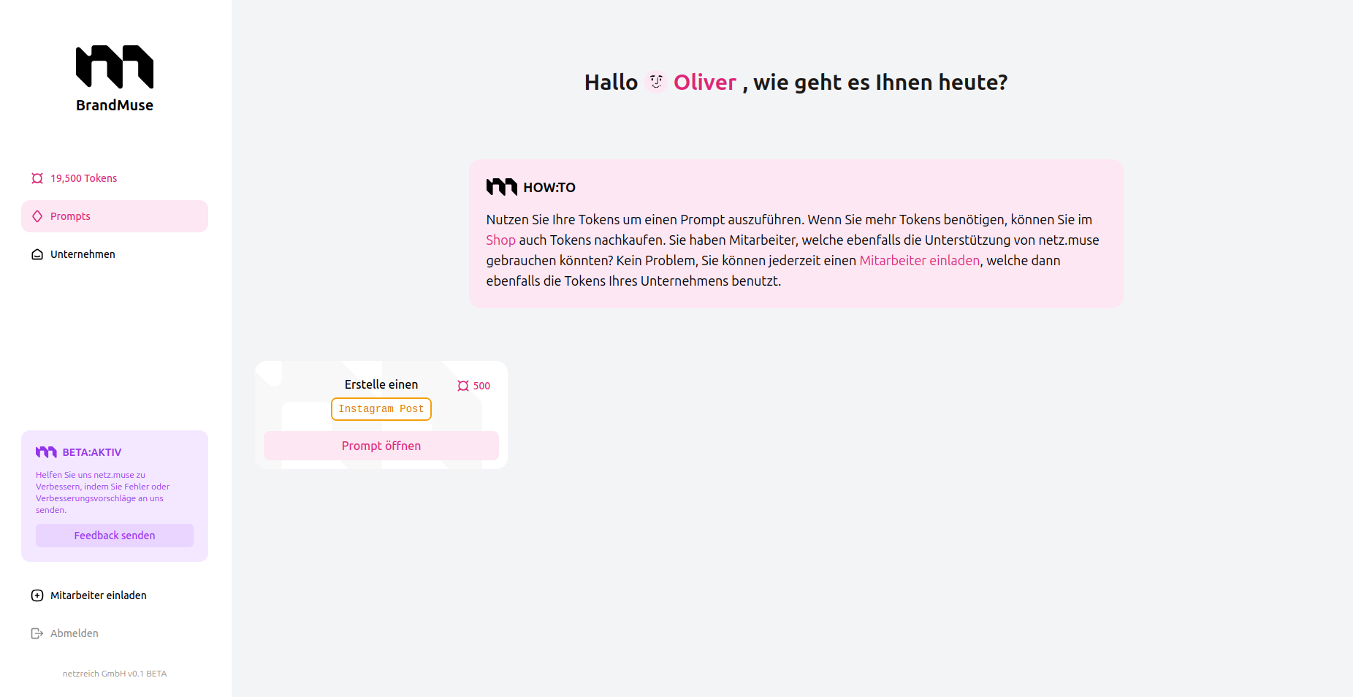Click the token cost icon showing 500

point(463,386)
